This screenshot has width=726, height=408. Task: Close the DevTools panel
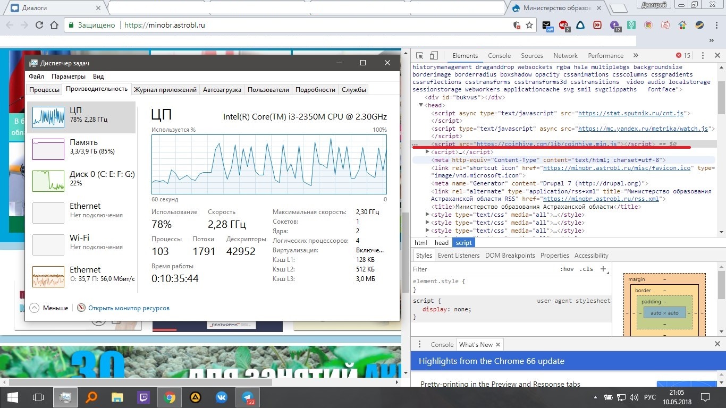click(716, 55)
